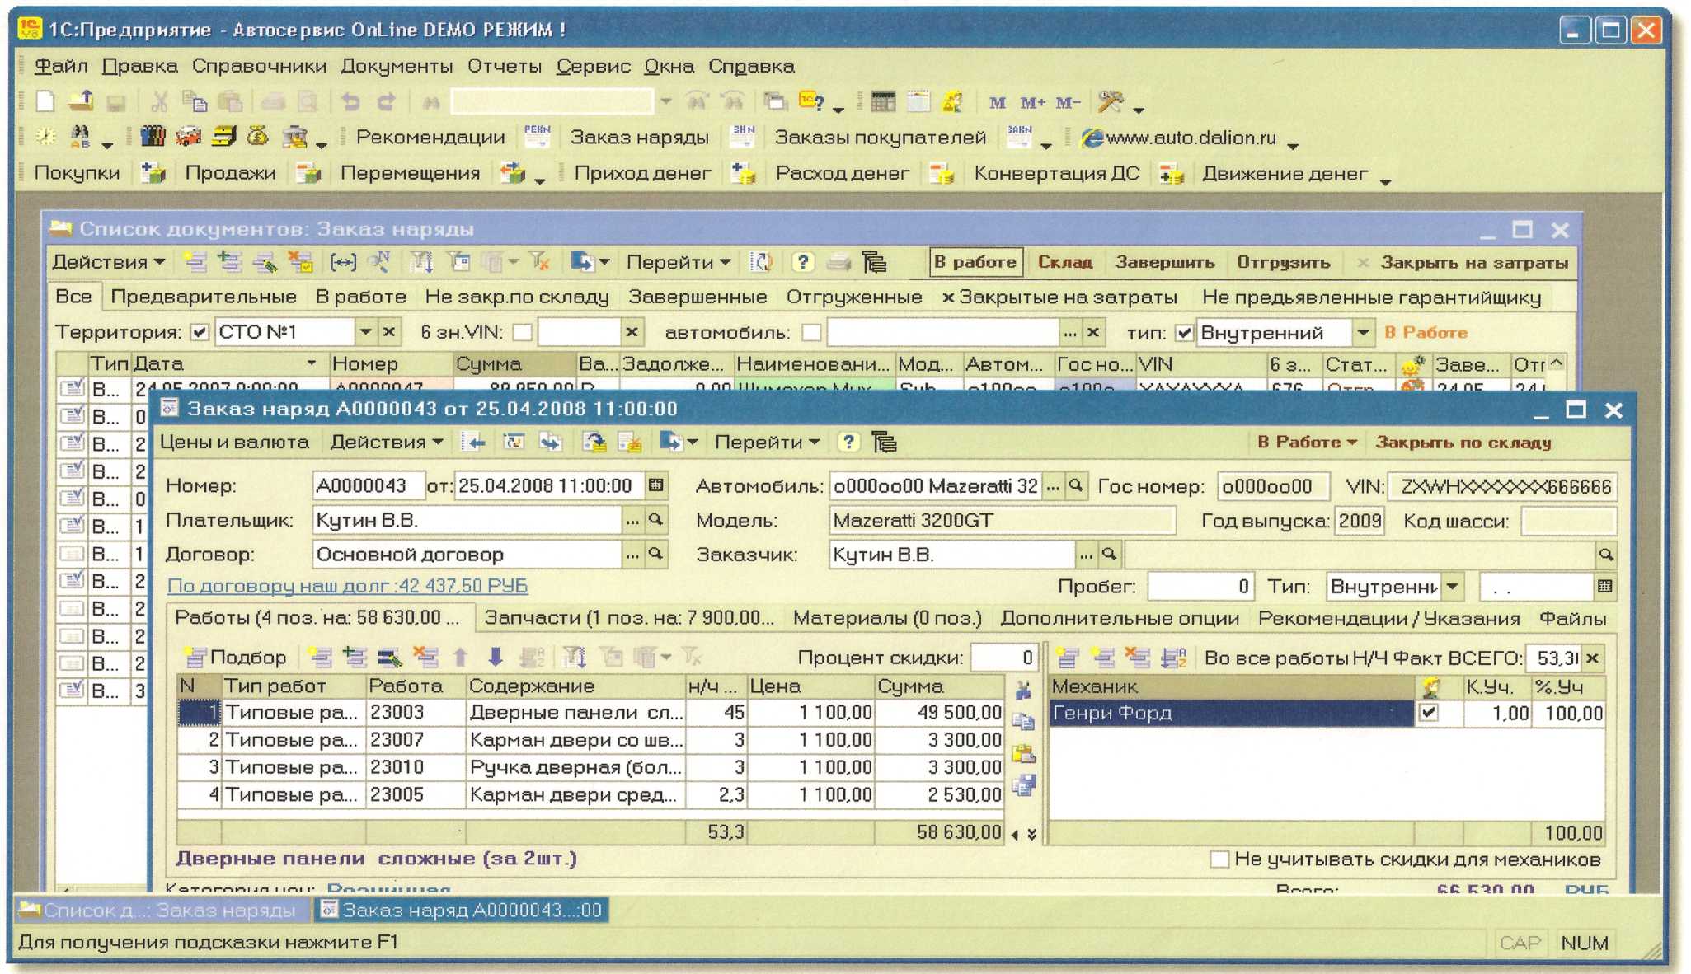Click the print icon in documents list toolbar

click(x=838, y=263)
